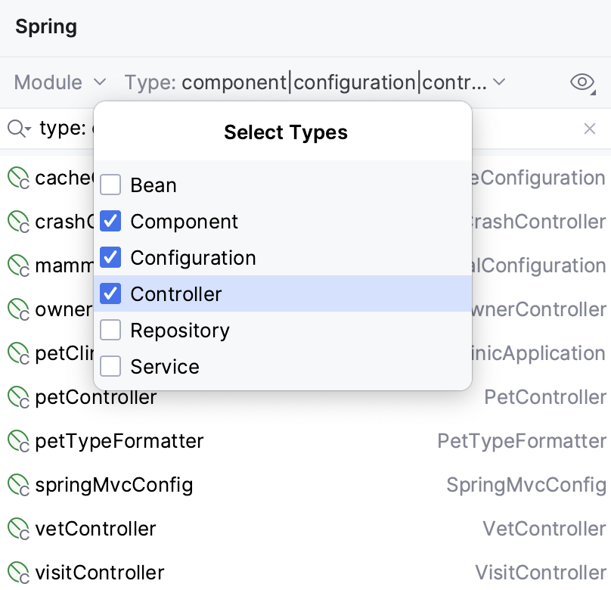Click the search magnifier icon
Image resolution: width=611 pixels, height=590 pixels.
(x=18, y=129)
